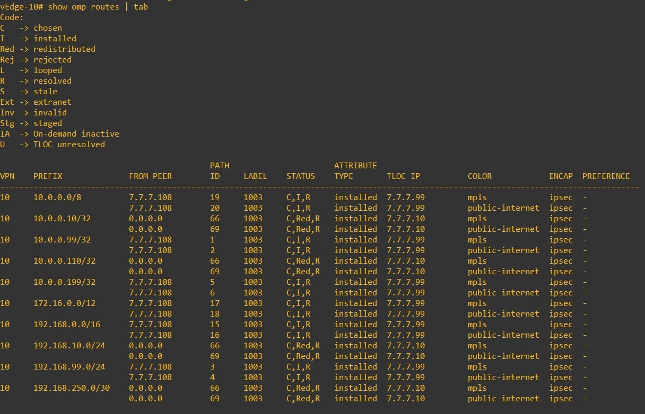Viewport: 645px width, 414px height.
Task: Select the C,Red,R status of 10.0.0.10/32
Action: click(x=304, y=218)
